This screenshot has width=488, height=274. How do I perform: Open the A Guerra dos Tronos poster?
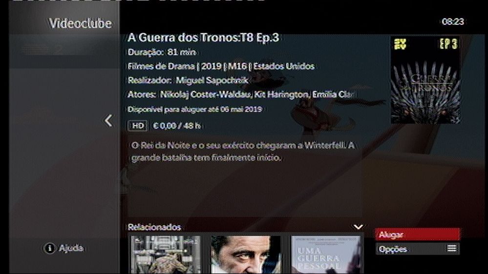click(425, 80)
